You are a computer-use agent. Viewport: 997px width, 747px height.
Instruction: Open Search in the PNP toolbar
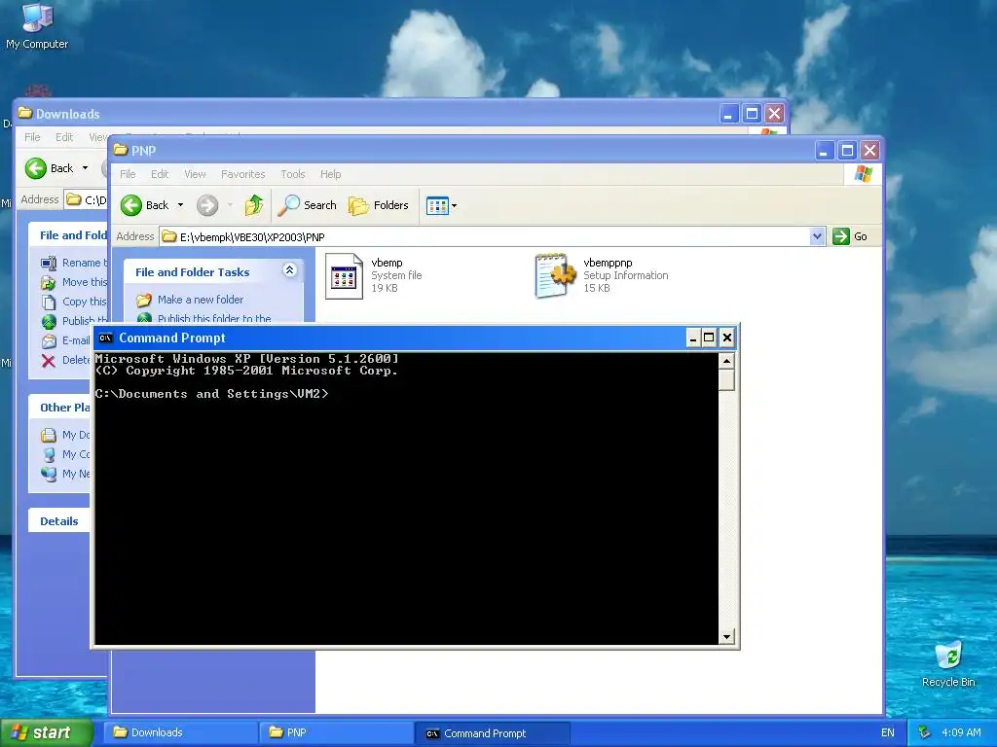point(307,205)
